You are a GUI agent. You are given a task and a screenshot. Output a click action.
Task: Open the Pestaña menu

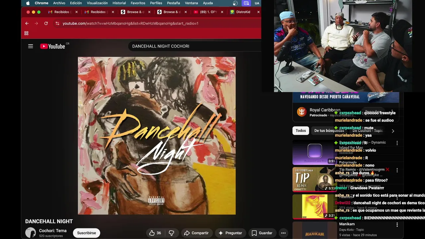173,3
